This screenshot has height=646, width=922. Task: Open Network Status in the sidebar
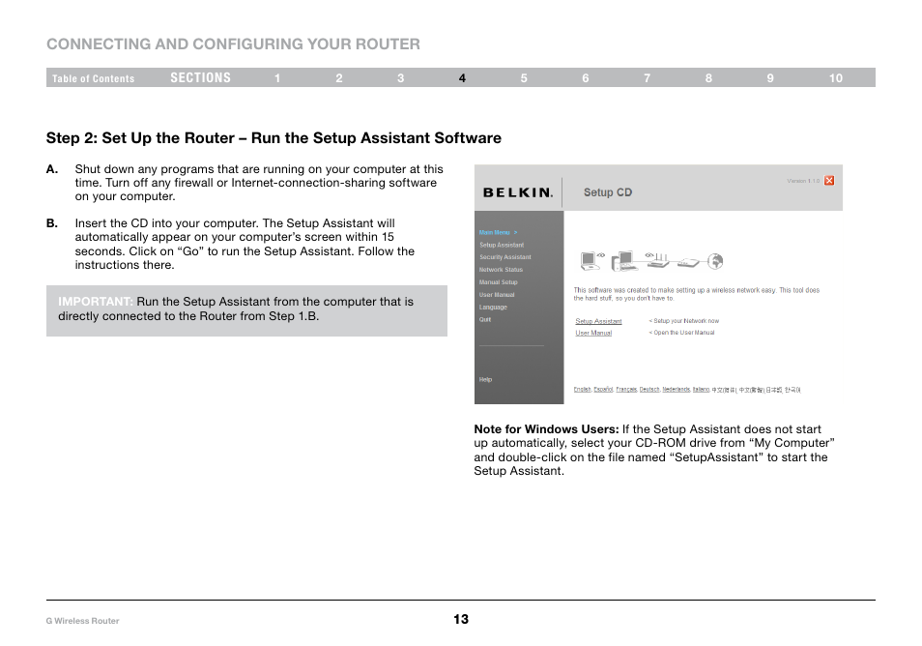pos(501,270)
